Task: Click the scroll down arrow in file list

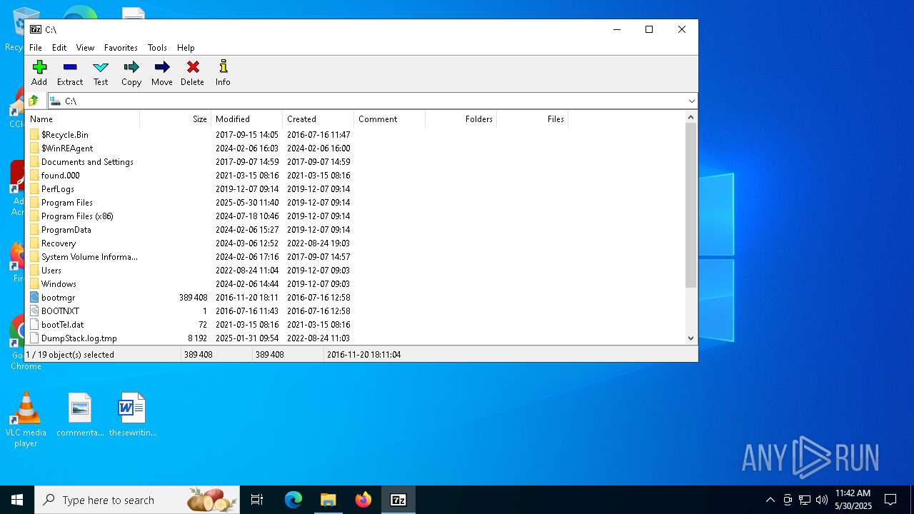Action: click(x=690, y=338)
